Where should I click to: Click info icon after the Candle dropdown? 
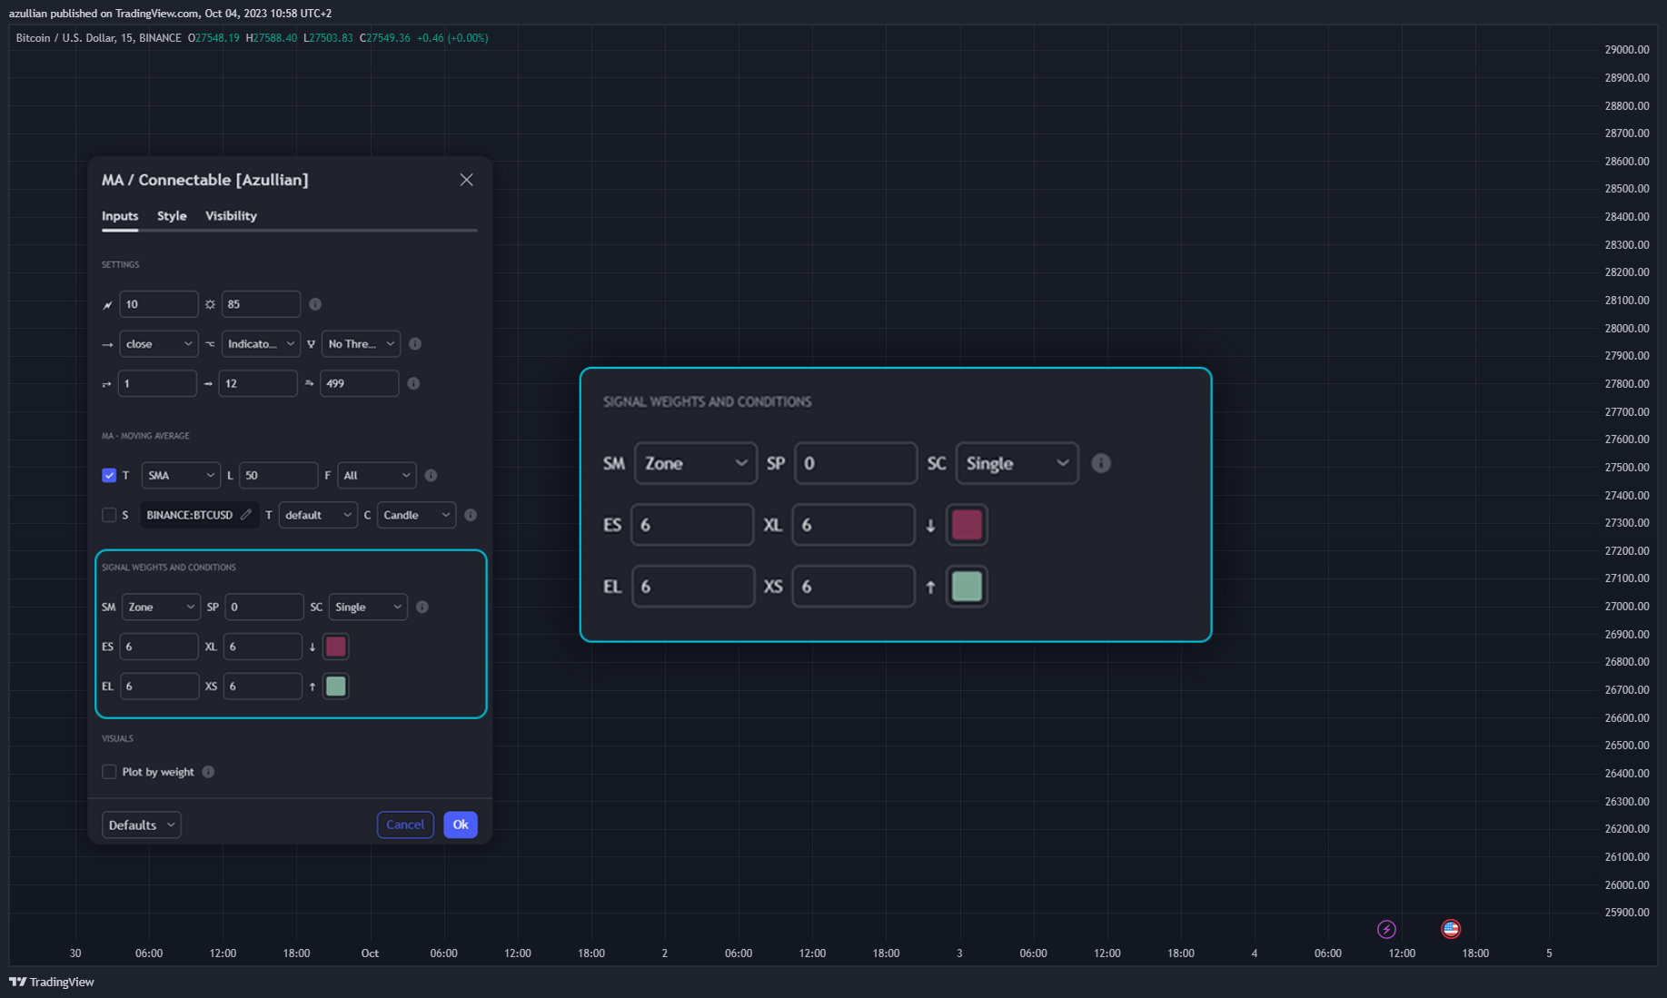(x=471, y=515)
